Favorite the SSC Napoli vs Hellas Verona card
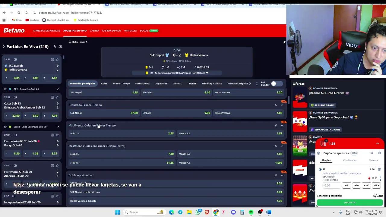The width and height of the screenshot is (386, 217). [x=57, y=59]
